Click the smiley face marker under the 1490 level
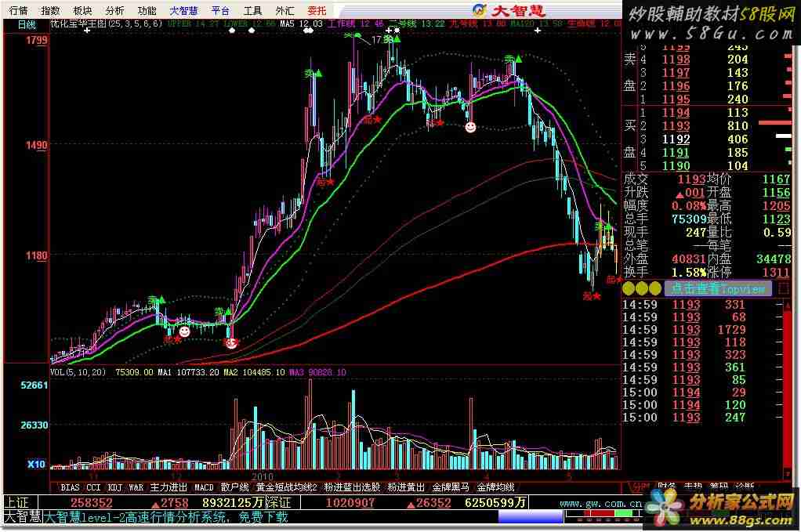The image size is (801, 532). coord(470,127)
